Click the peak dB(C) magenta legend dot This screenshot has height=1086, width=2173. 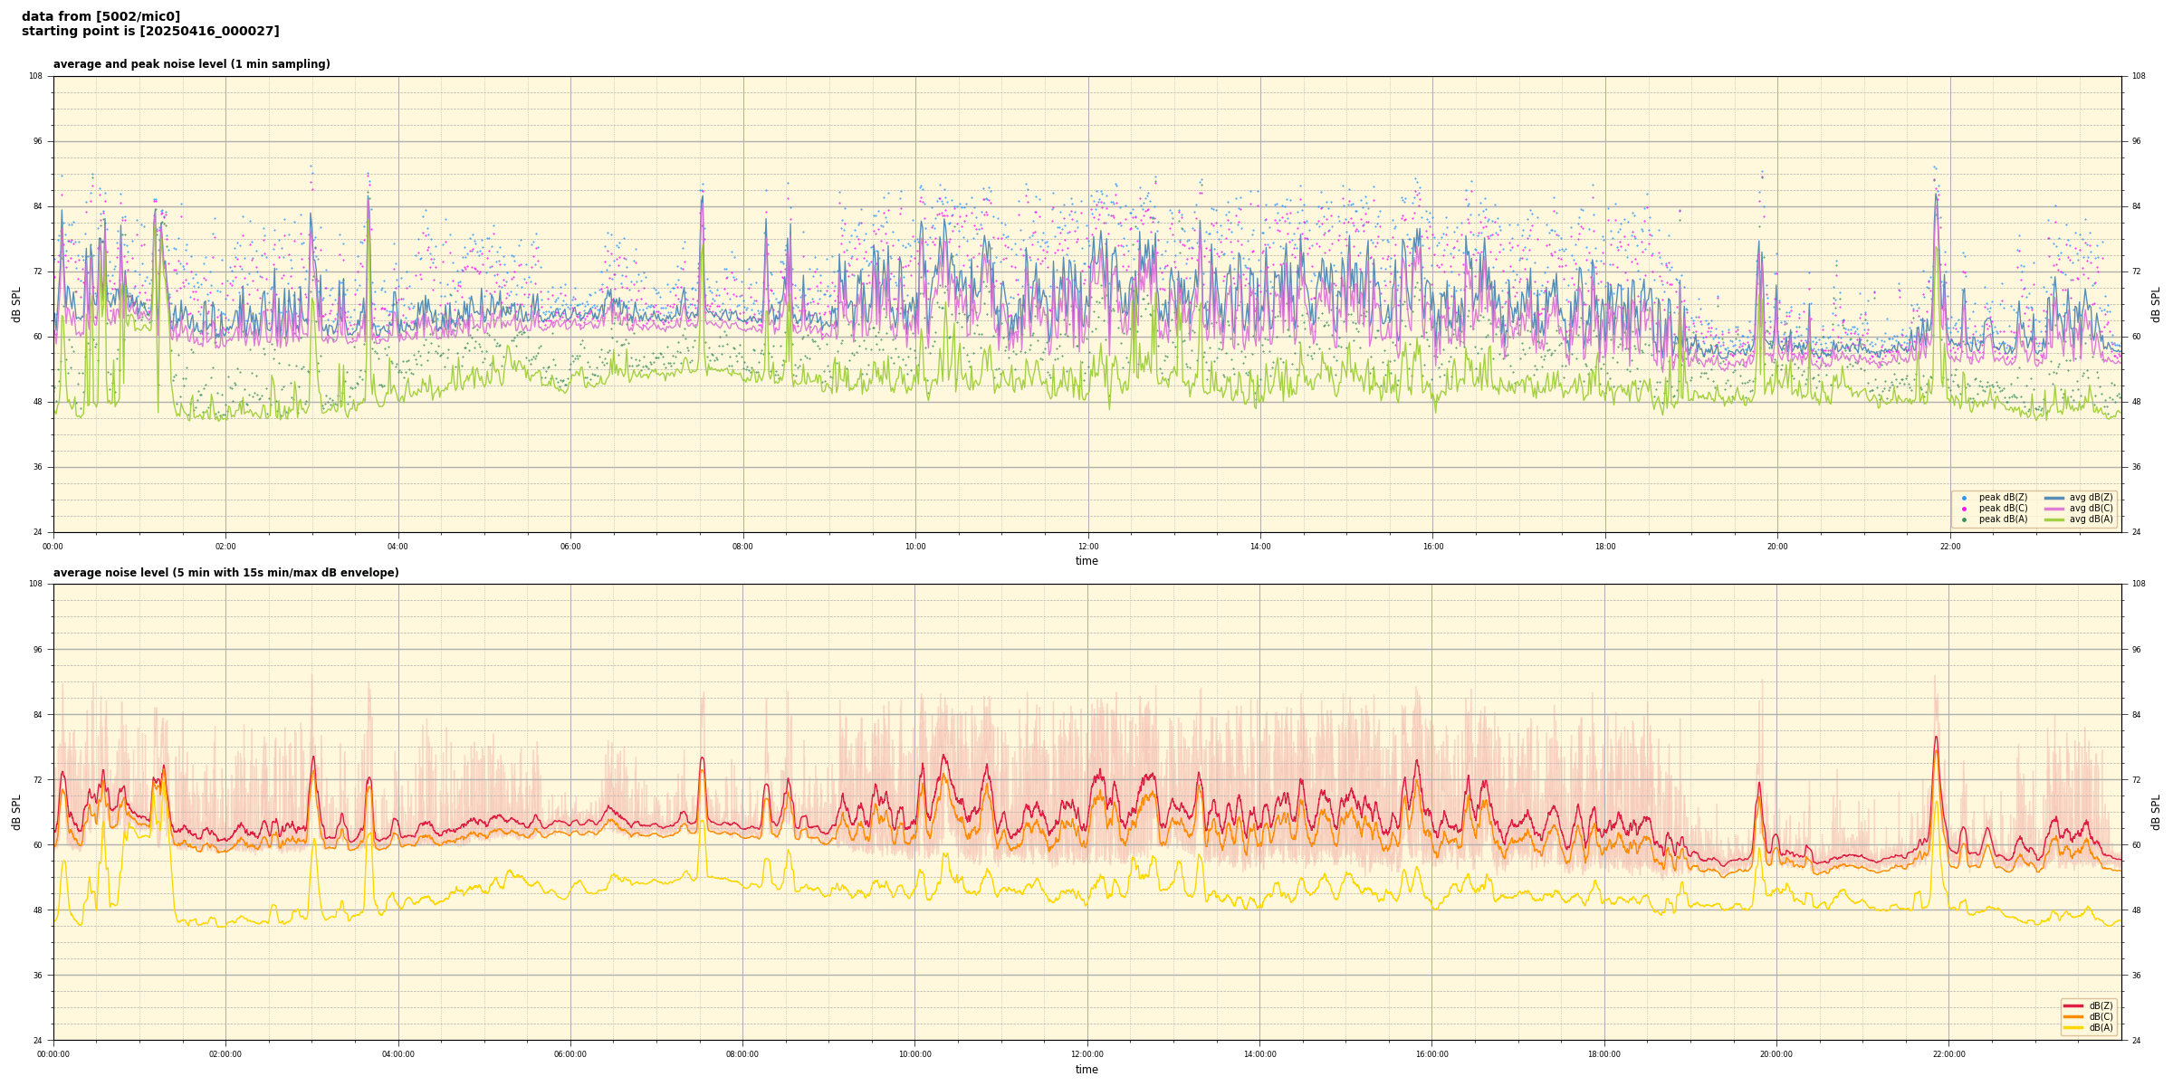[1964, 509]
